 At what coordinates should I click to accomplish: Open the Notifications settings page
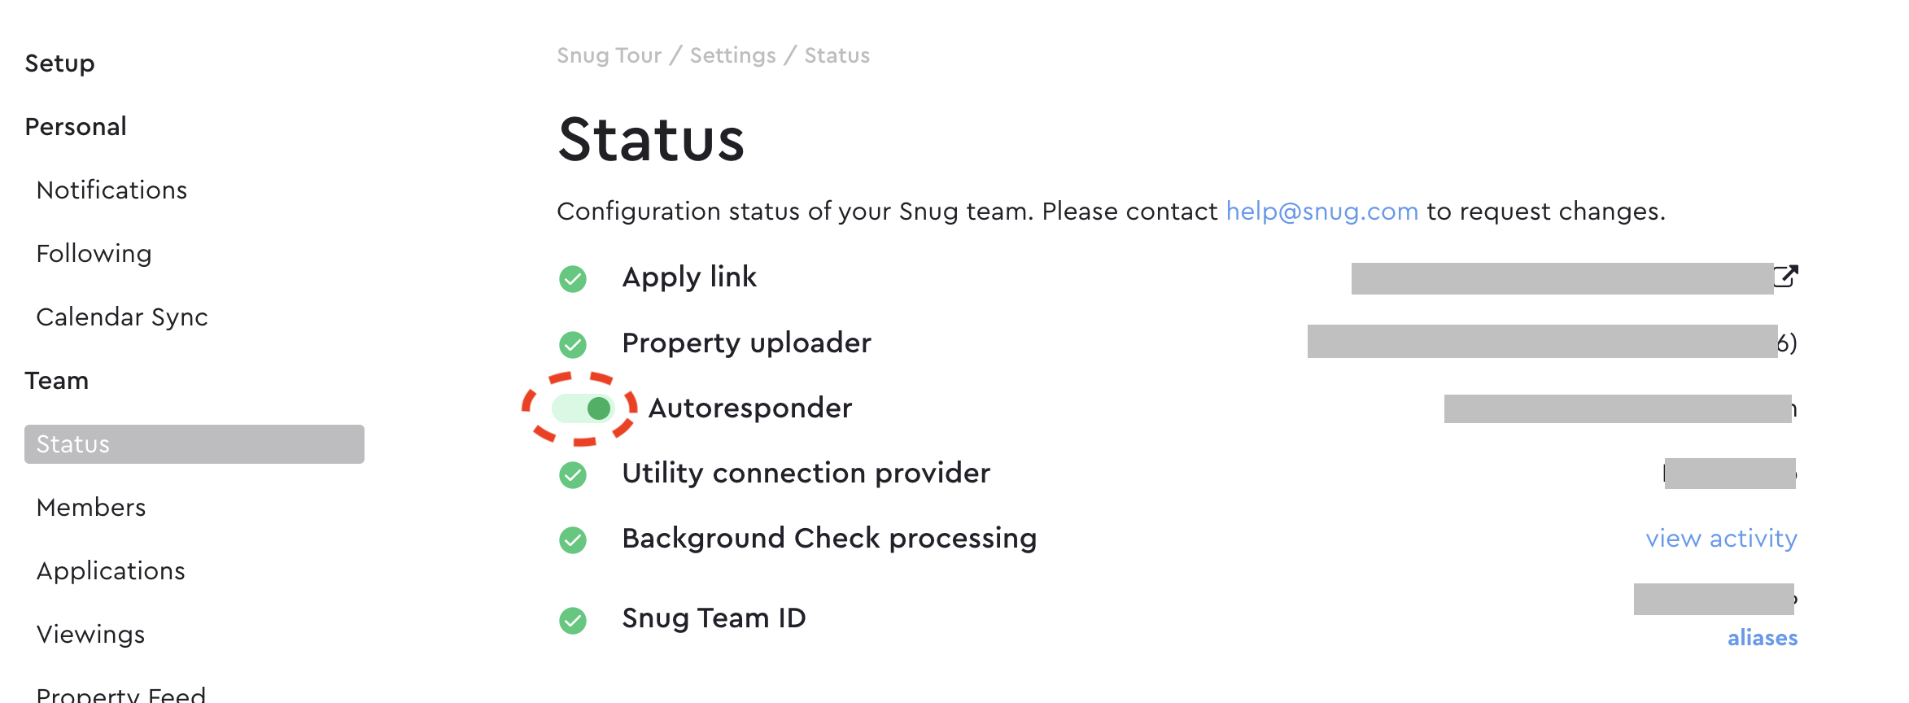click(x=112, y=190)
